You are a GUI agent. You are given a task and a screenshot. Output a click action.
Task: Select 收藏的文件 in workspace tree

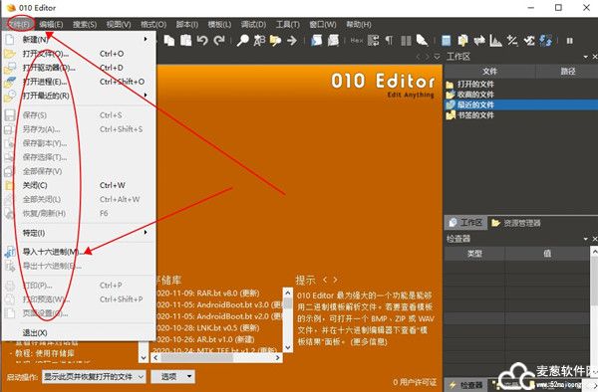pos(475,95)
